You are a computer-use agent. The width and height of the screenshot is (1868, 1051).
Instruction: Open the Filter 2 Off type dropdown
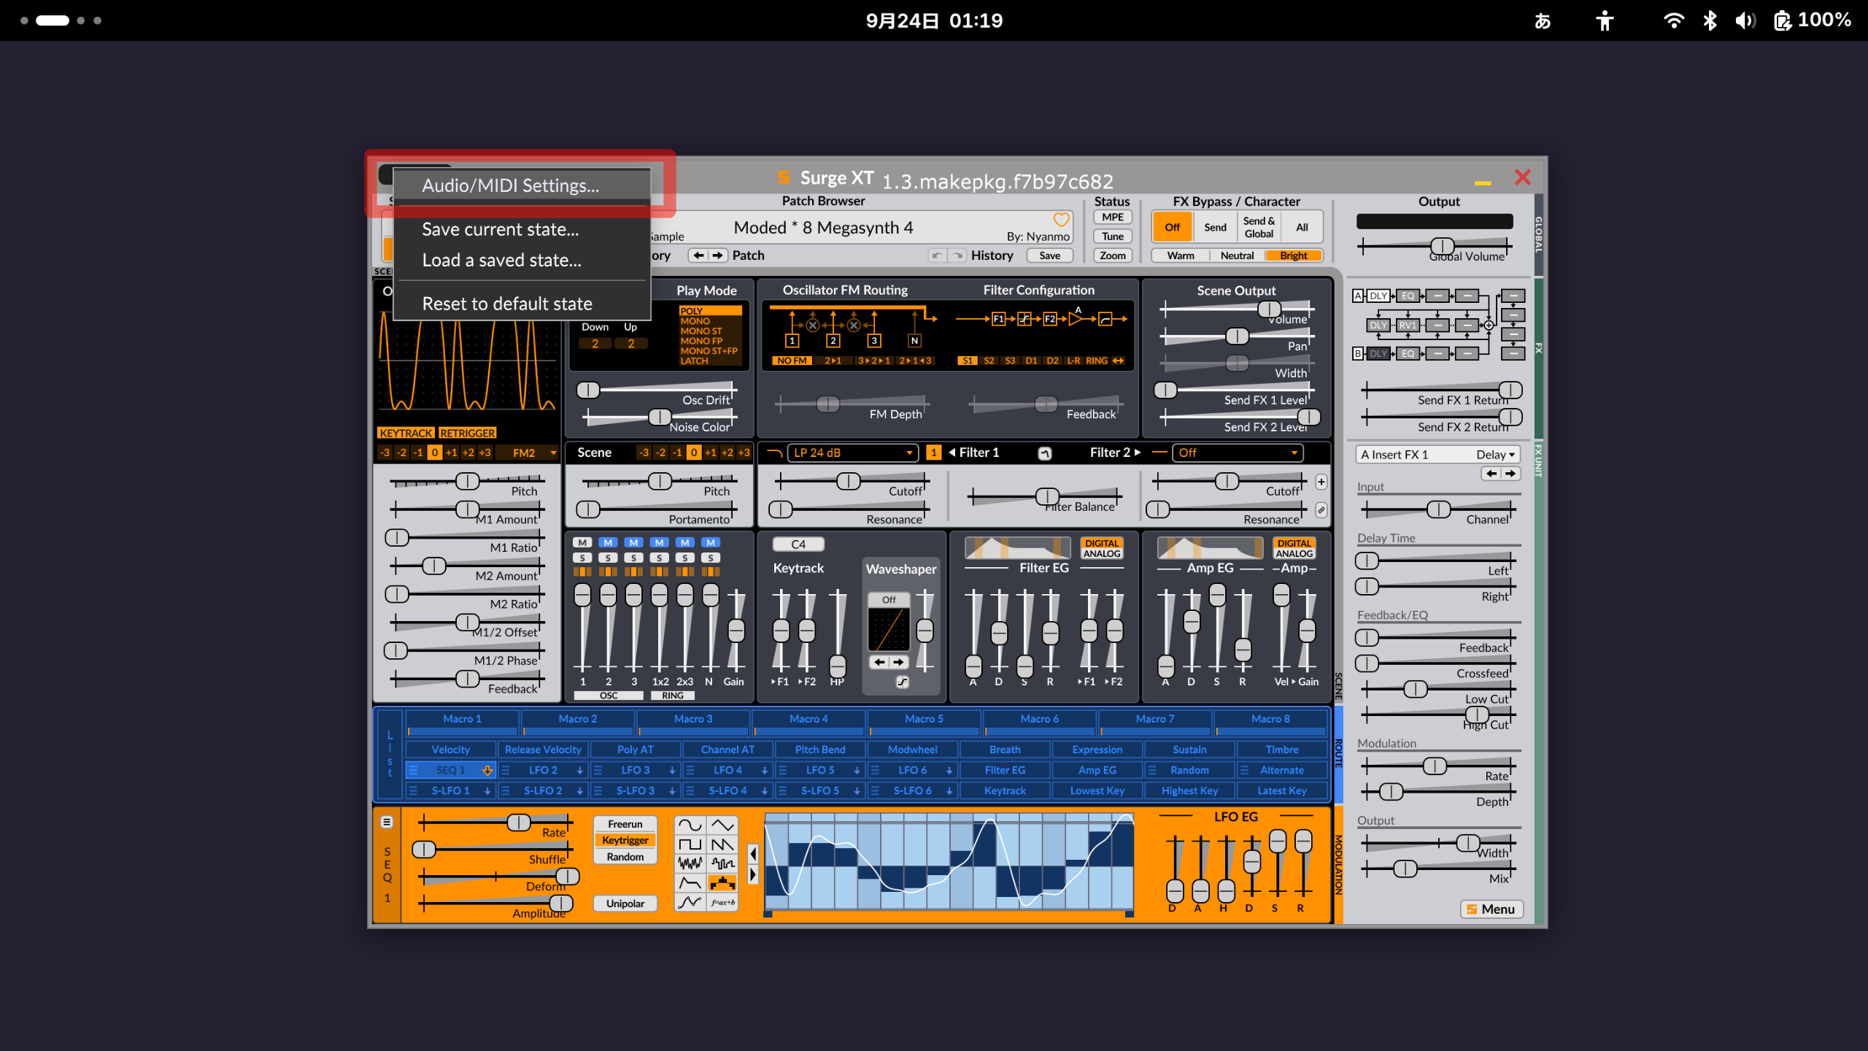tap(1237, 453)
